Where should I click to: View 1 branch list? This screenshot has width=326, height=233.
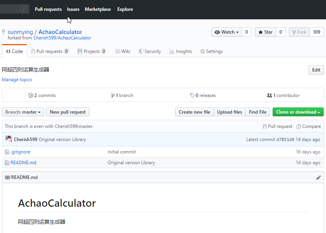(122, 95)
